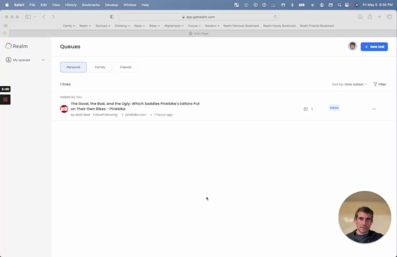397x257 pixels.
Task: Click the Wi-Fi status icon
Action: [313, 5]
